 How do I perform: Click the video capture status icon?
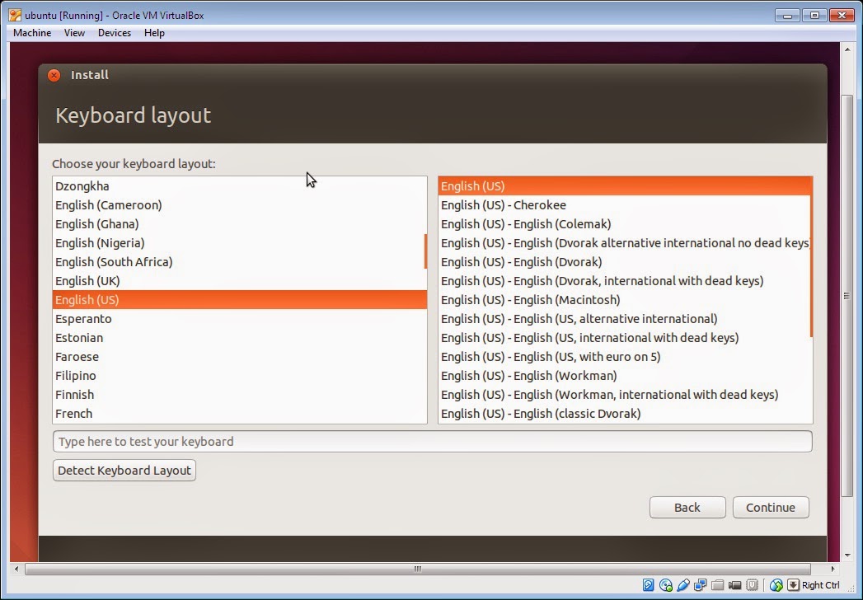734,585
